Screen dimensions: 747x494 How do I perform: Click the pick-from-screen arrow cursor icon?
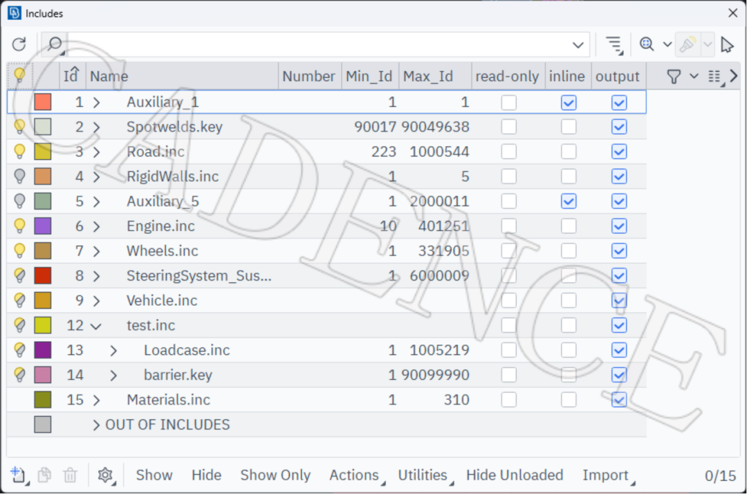coord(727,44)
